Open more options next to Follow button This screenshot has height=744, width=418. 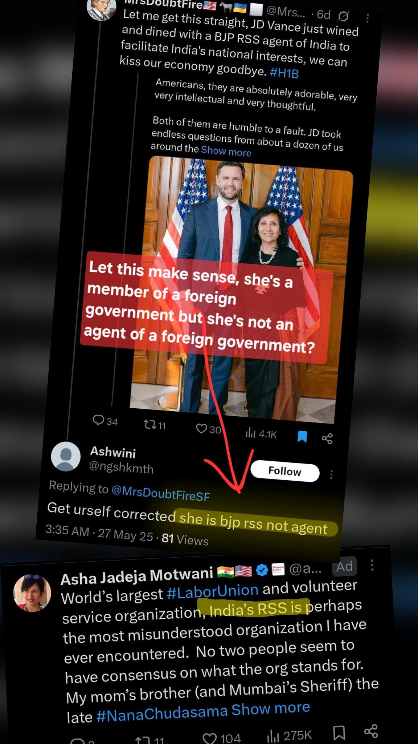click(331, 474)
